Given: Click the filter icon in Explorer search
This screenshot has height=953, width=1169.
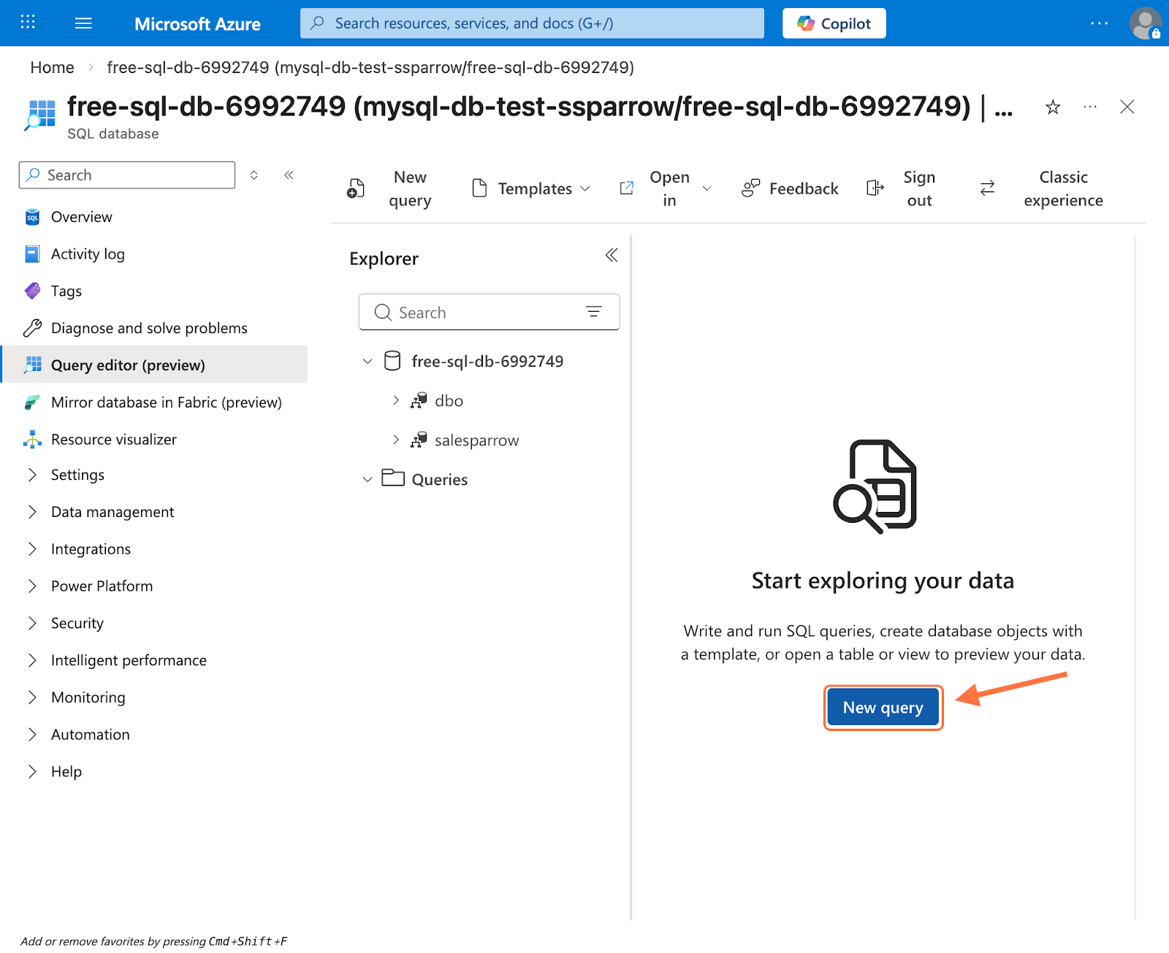Looking at the screenshot, I should click(593, 312).
